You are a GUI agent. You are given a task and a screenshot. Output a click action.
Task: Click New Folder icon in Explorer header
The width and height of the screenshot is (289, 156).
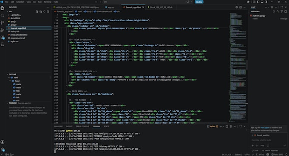41,11
